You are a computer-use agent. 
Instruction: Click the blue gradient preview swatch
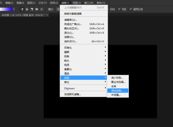point(6,9)
